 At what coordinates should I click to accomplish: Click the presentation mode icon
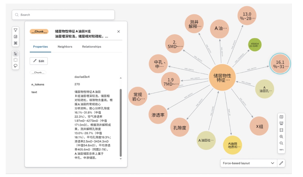point(281,123)
